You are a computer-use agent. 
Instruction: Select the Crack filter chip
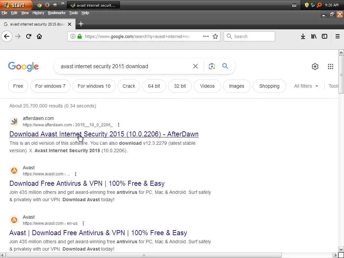point(129,86)
